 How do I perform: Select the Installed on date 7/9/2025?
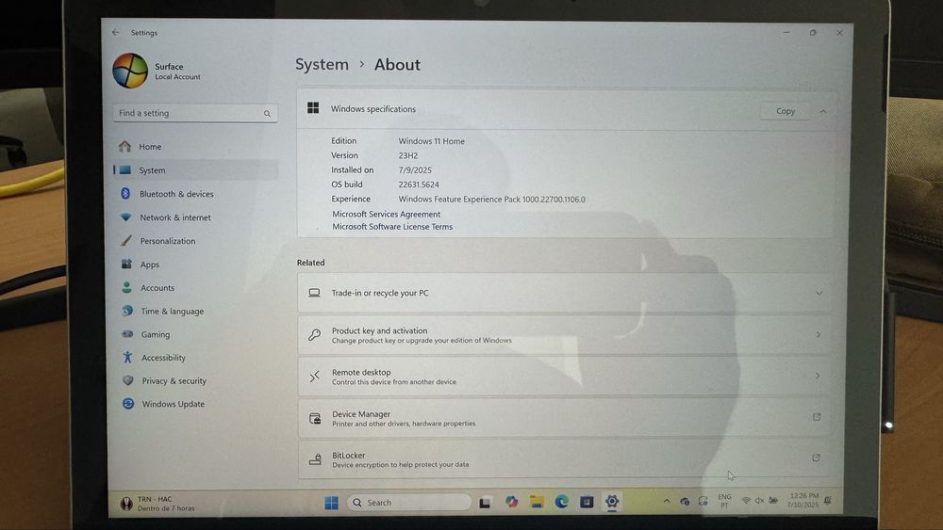(415, 169)
